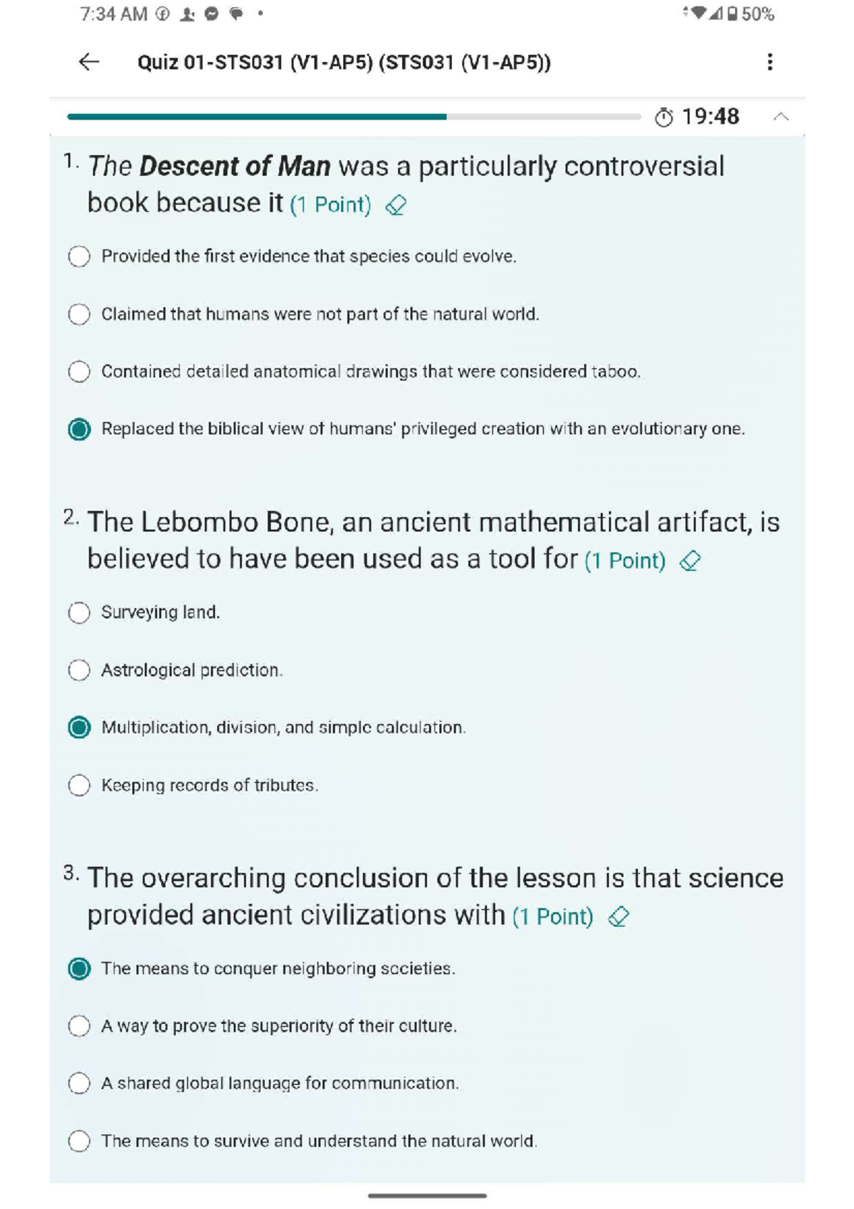Click the quiz title in header
Viewport: 854px width, 1209px height.
click(x=344, y=63)
